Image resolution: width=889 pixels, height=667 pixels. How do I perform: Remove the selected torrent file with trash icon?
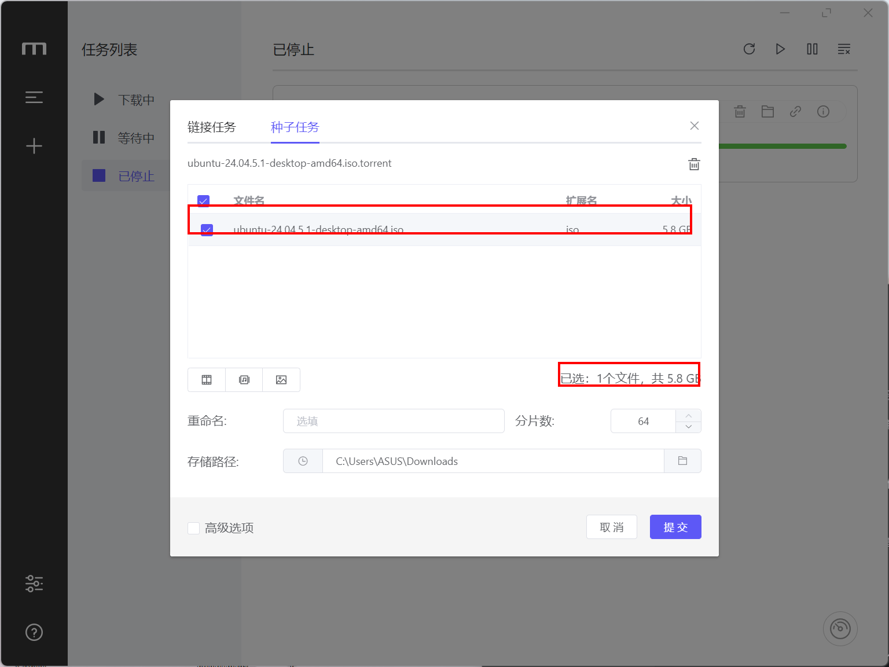pos(694,164)
